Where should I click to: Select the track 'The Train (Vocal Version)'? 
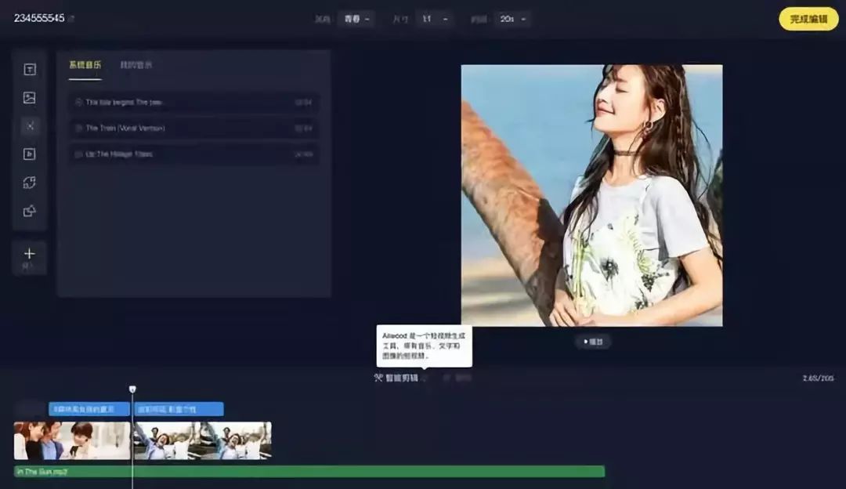[194, 128]
